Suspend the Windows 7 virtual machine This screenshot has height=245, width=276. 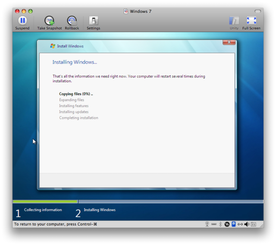point(22,23)
